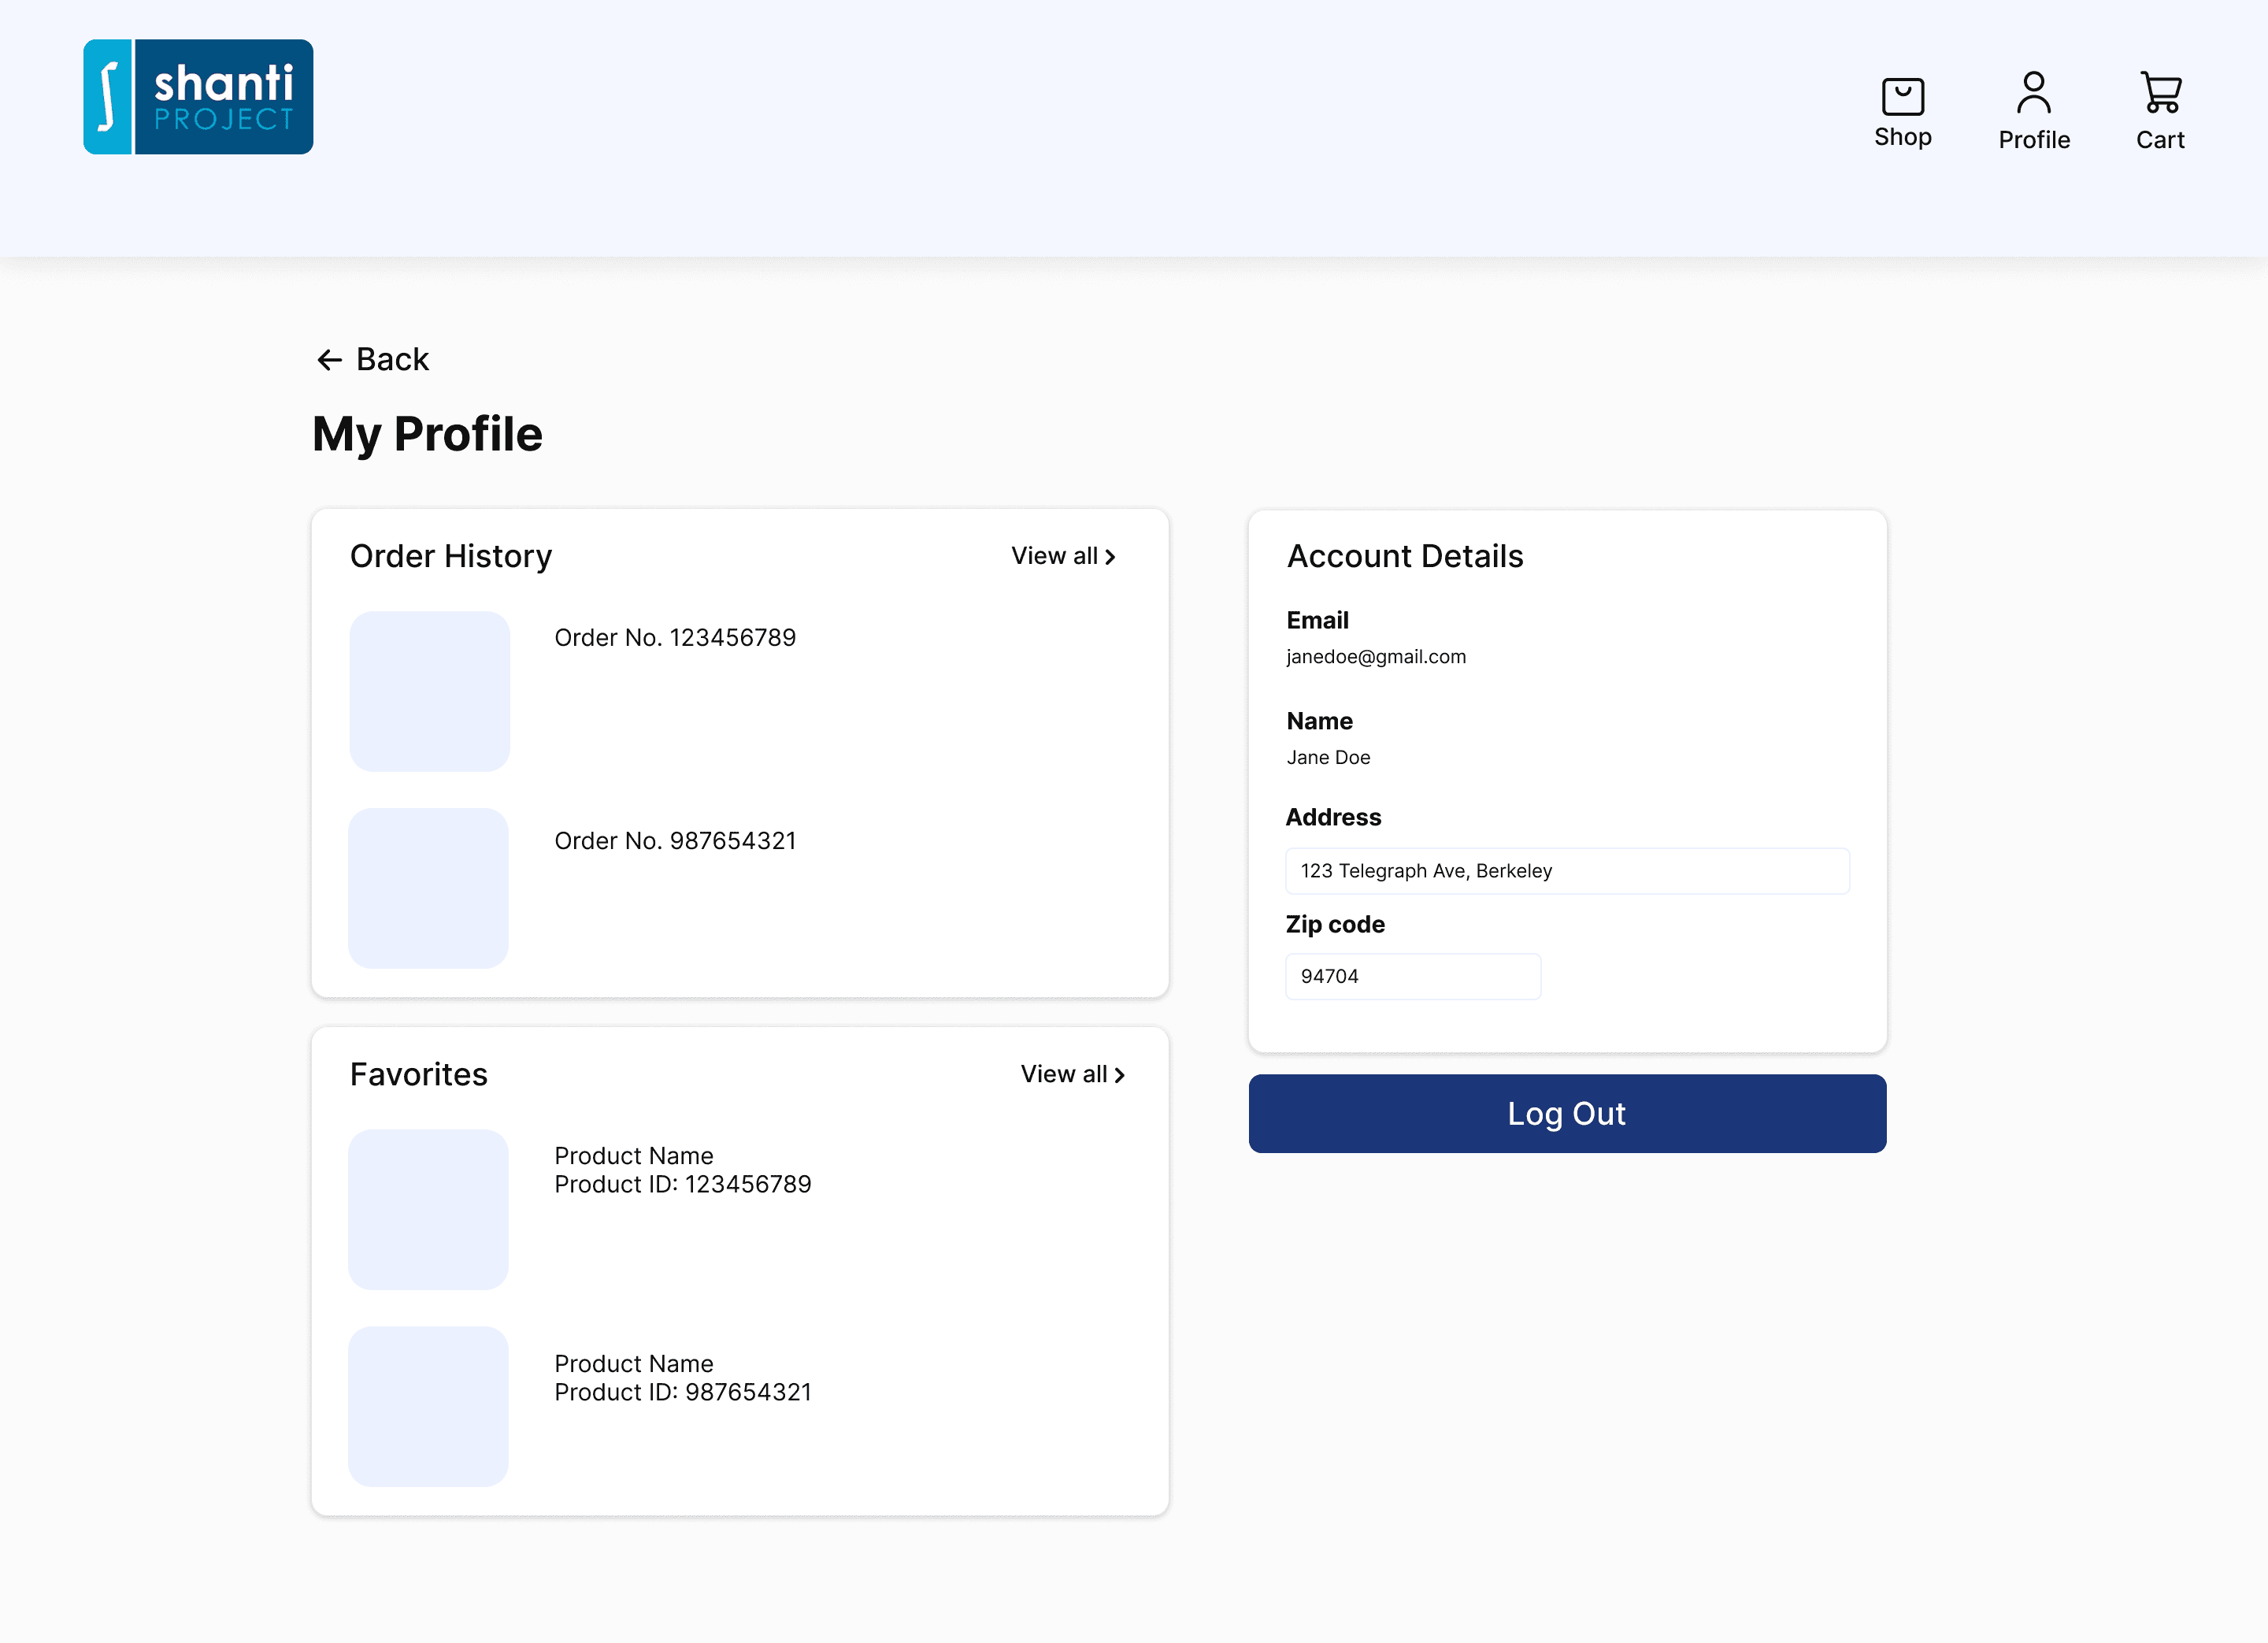Screen dimensions: 2268x1643
Task: Open the Profile person icon
Action: 2033,93
